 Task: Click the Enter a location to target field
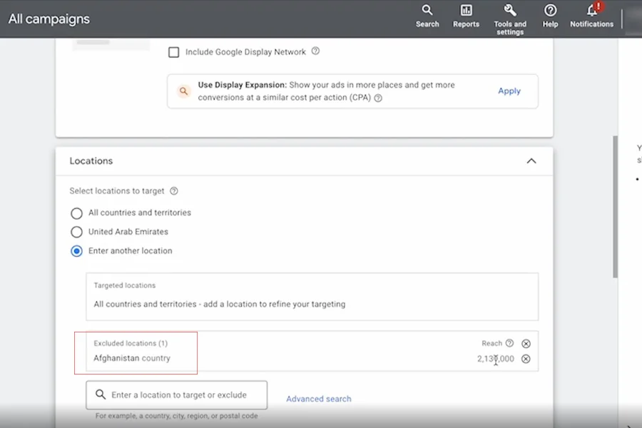point(176,394)
